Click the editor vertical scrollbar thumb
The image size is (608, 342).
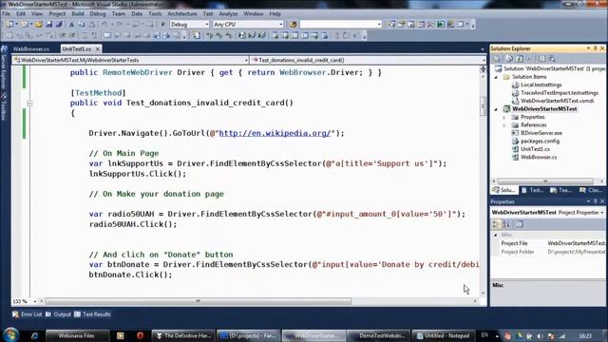click(483, 106)
